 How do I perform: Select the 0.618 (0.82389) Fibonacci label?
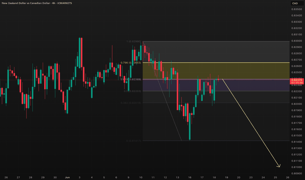(131, 80)
